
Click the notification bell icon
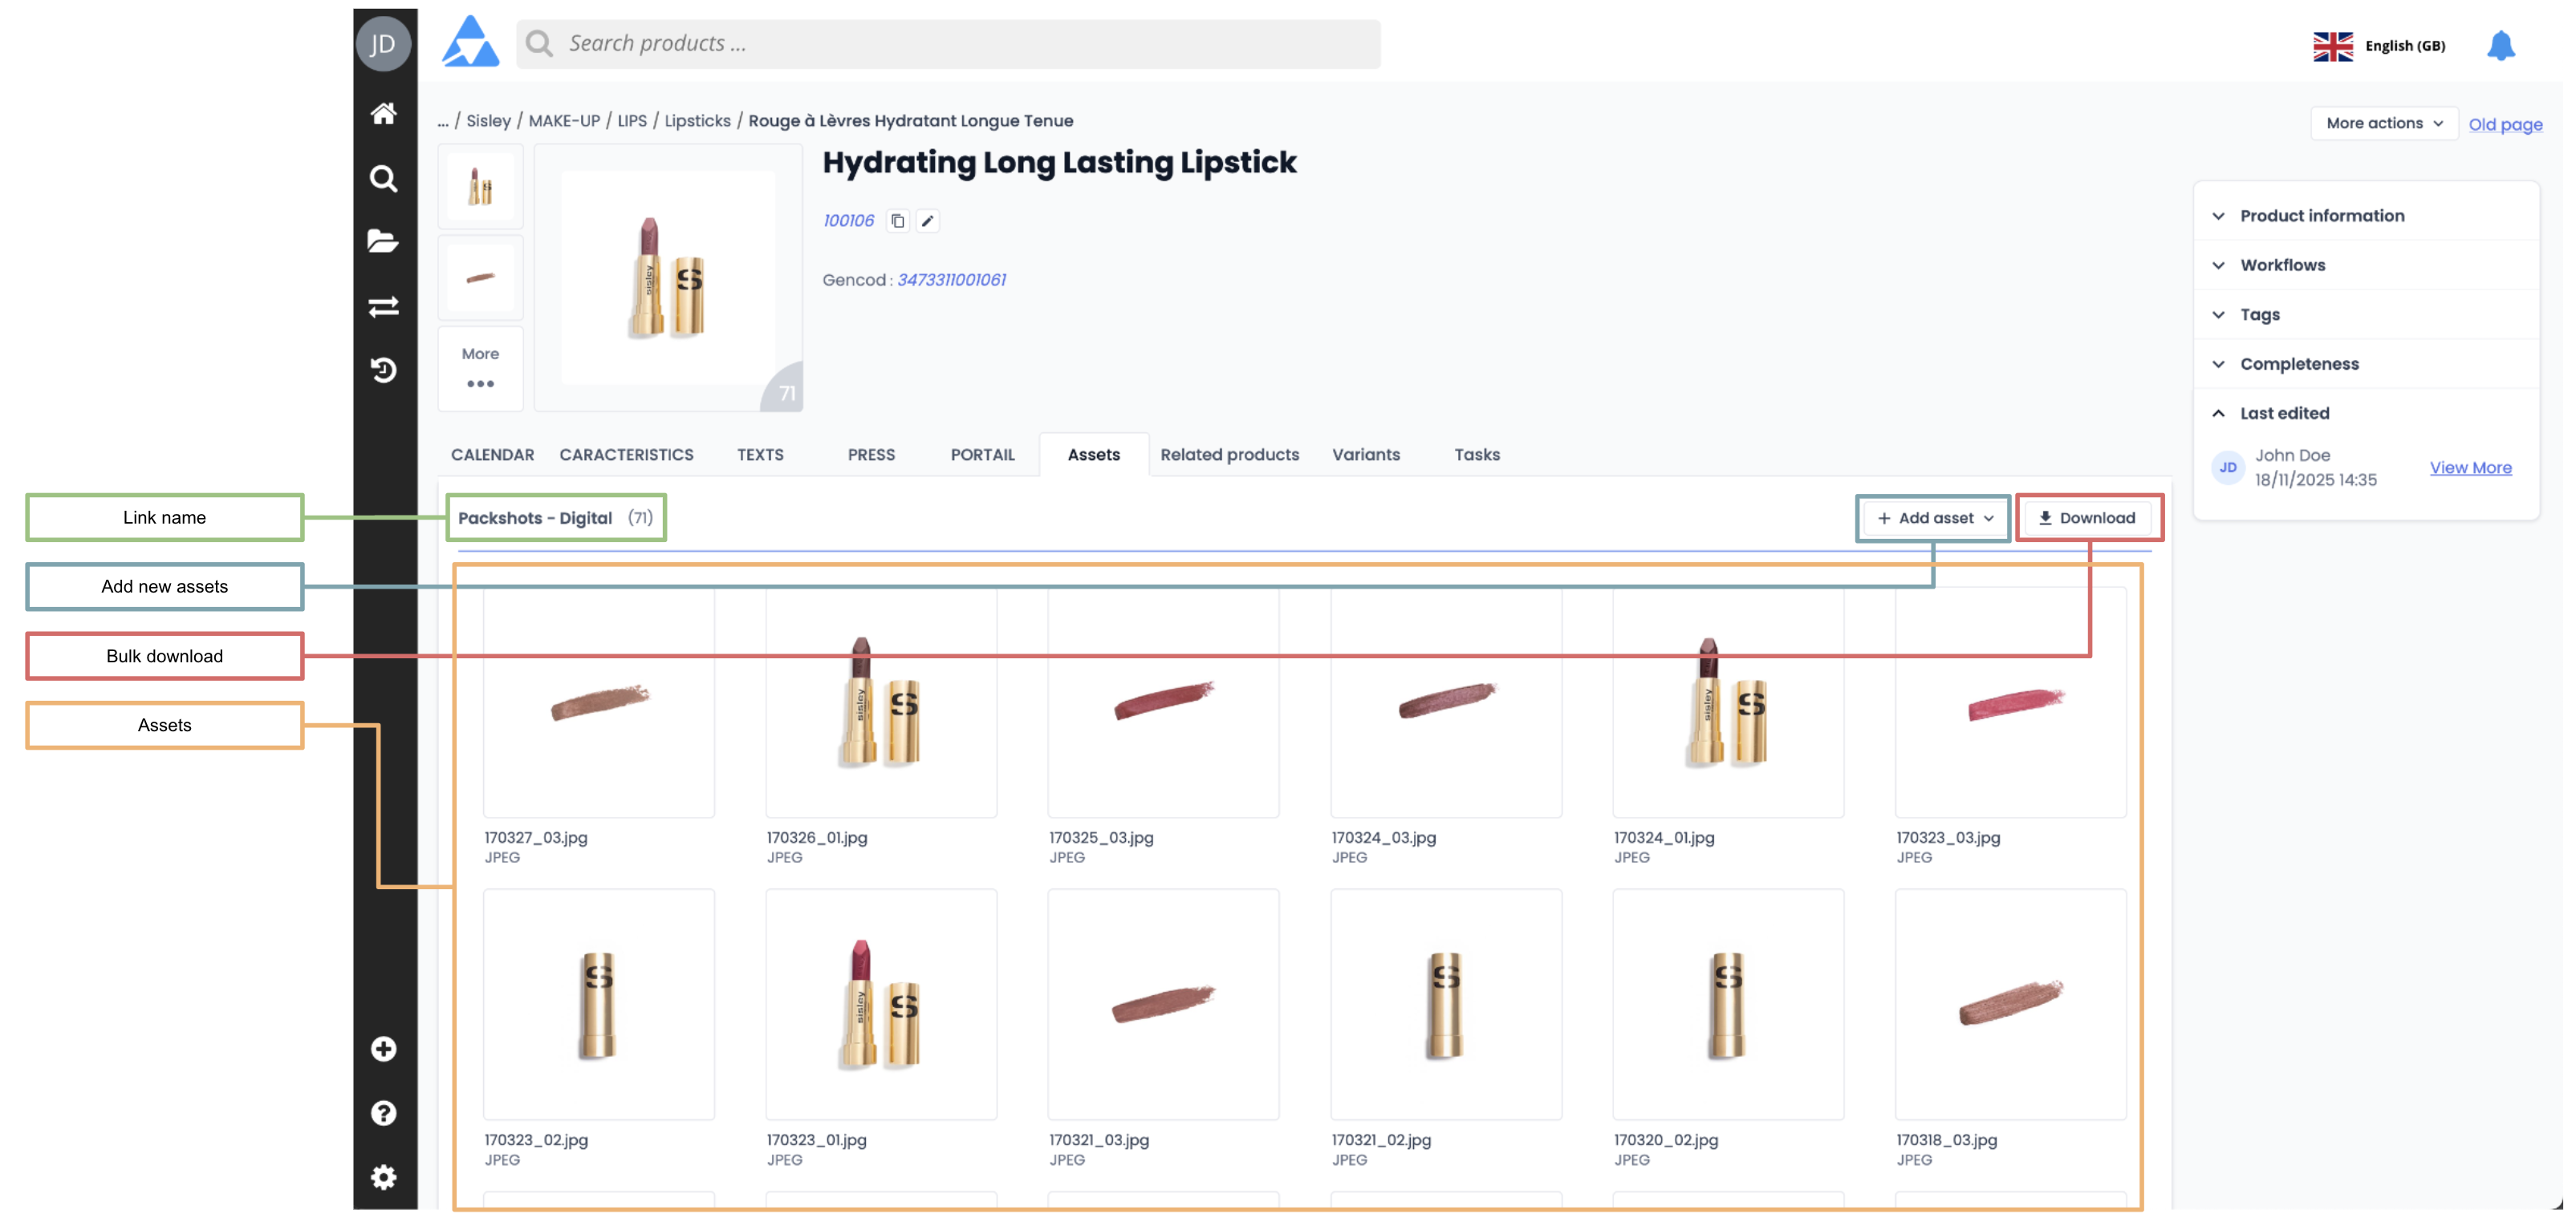[2500, 45]
